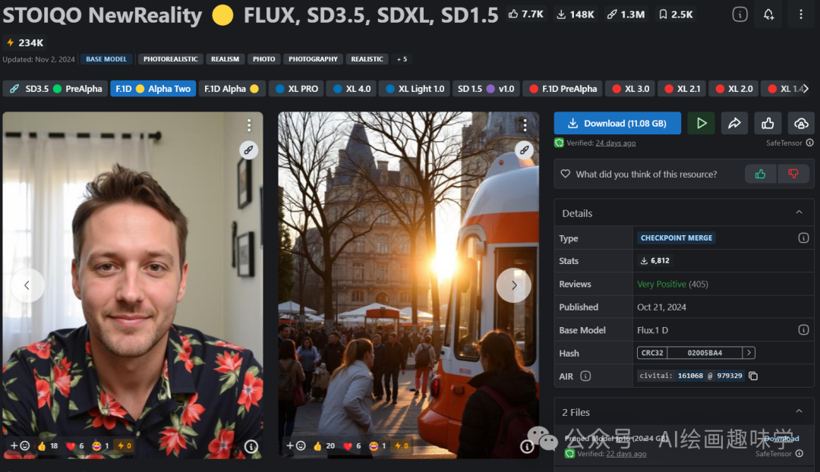Click the 148K downloads stat badge
820x472 pixels.
click(x=576, y=14)
